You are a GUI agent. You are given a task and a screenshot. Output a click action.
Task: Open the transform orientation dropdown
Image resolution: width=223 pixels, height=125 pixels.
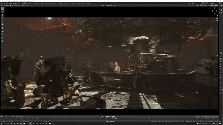[x=102, y=5]
